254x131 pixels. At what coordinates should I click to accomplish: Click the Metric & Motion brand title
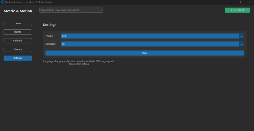pyautogui.click(x=18, y=11)
